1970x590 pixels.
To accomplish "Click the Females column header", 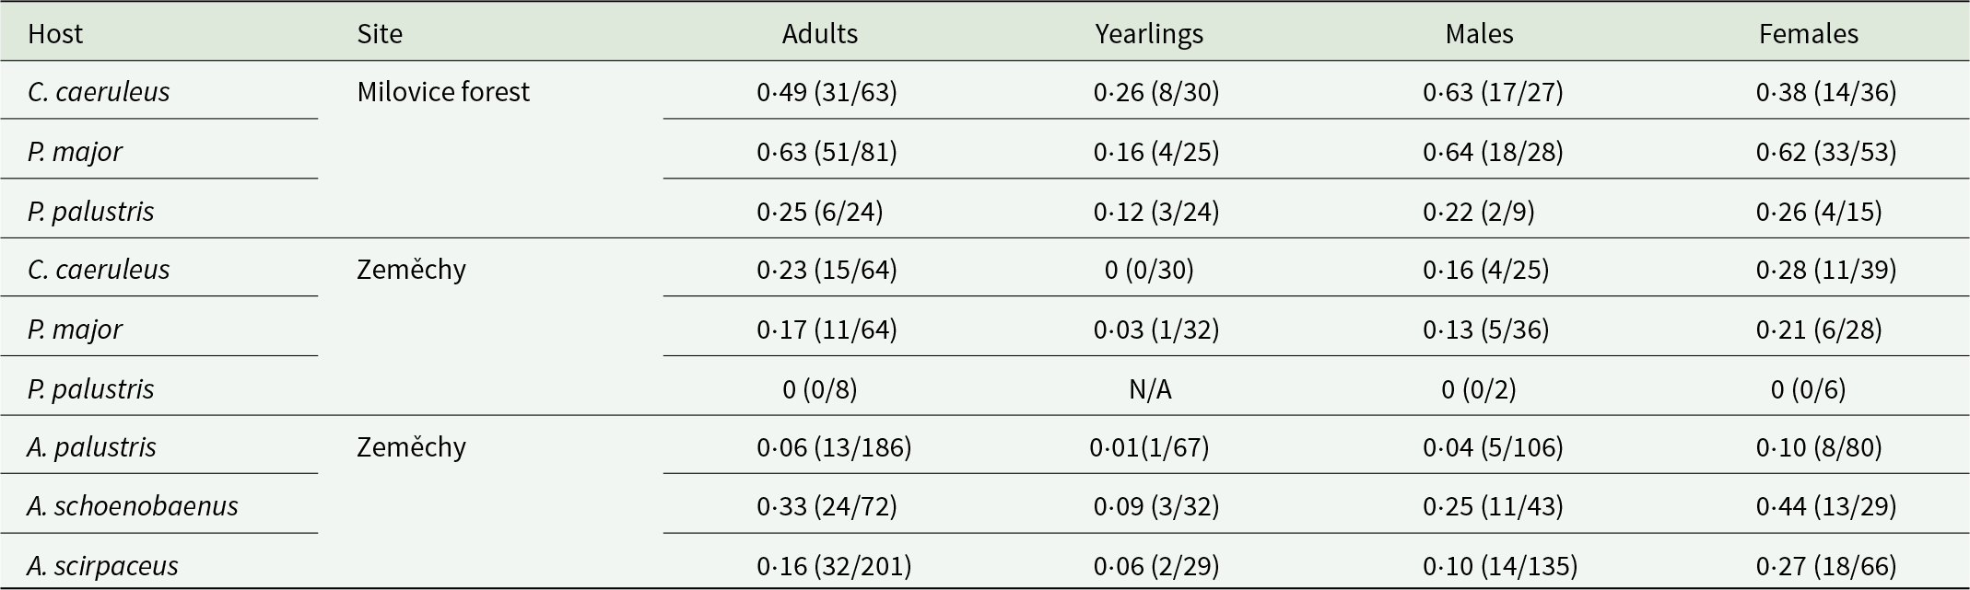I will (1808, 34).
